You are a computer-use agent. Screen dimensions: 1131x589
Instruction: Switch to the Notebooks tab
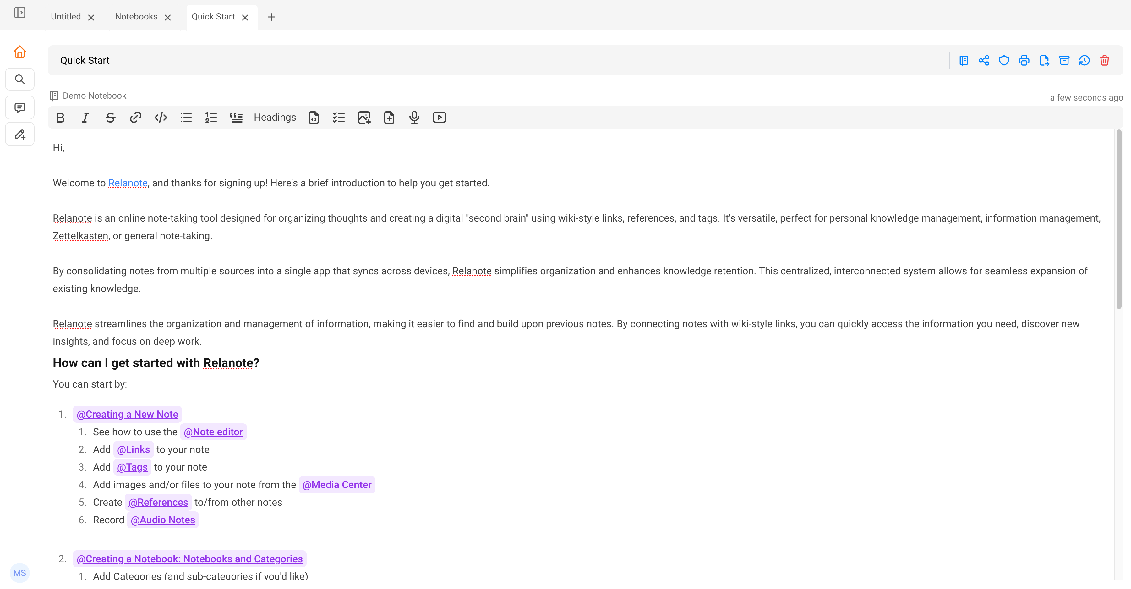click(136, 17)
